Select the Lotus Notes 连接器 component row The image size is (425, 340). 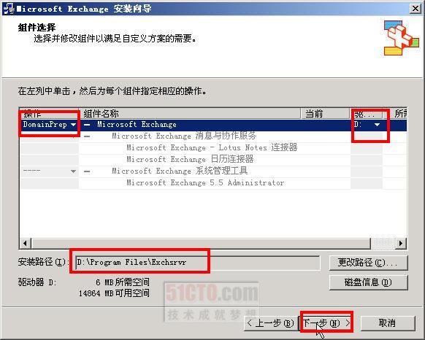(x=212, y=147)
